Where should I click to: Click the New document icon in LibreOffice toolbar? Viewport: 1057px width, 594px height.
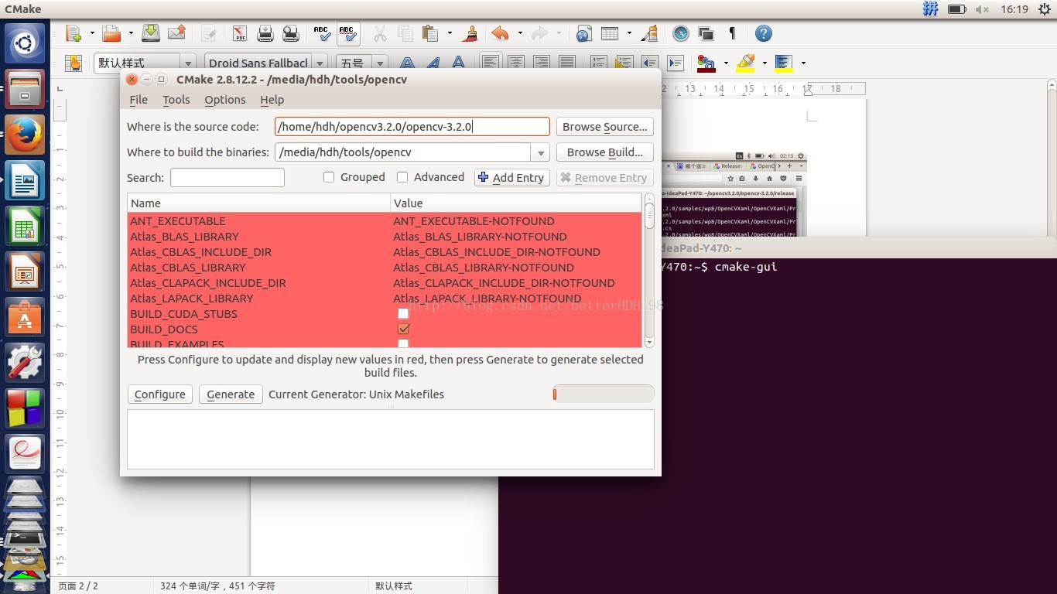(x=74, y=33)
